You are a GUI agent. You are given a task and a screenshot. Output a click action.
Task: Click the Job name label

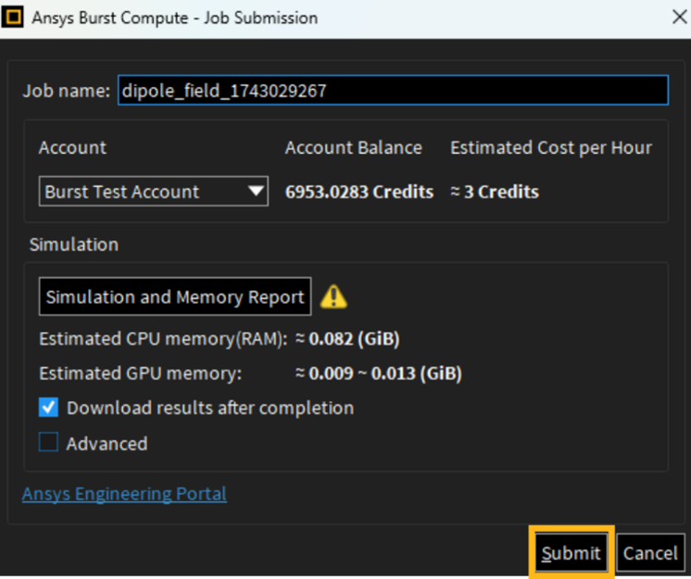tap(67, 91)
